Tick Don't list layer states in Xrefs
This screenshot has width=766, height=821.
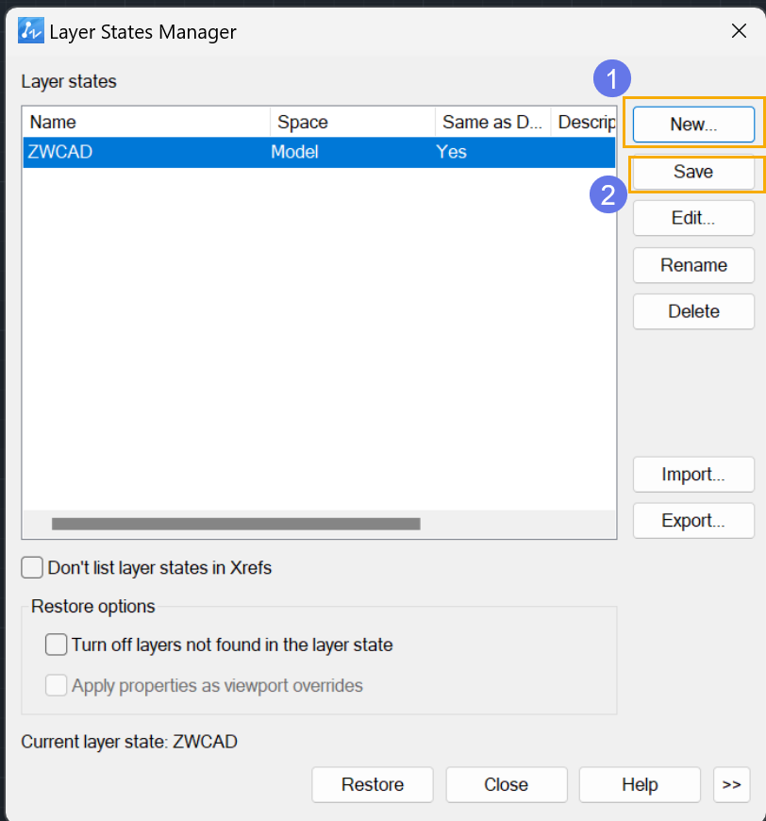point(32,567)
